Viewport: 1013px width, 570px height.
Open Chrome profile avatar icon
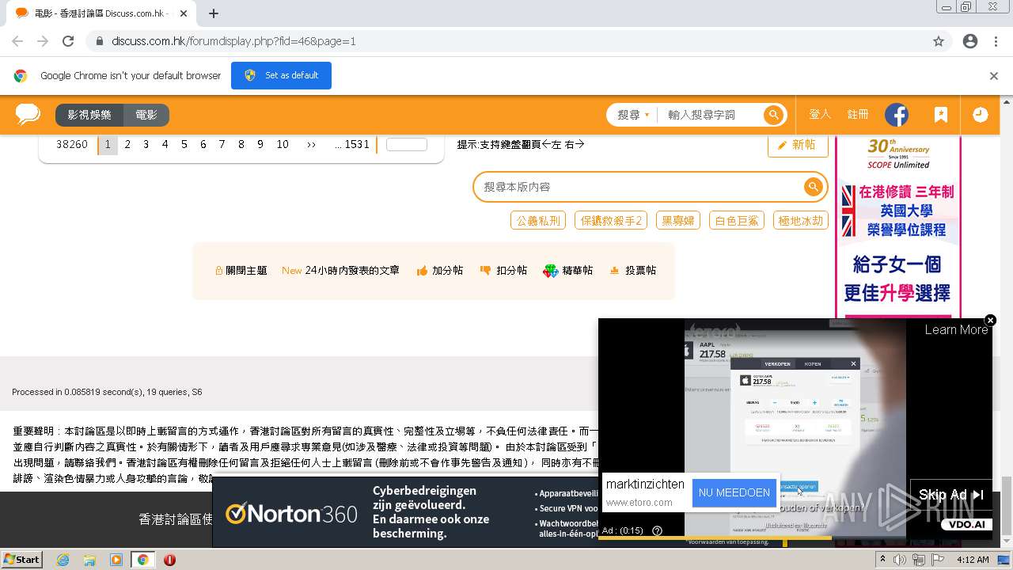coord(970,41)
